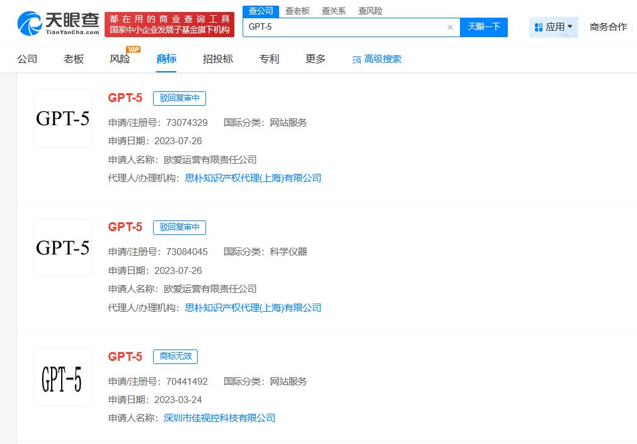
Task: Click the 驳回复审中 badge for trademark 73074329
Action: coord(180,98)
